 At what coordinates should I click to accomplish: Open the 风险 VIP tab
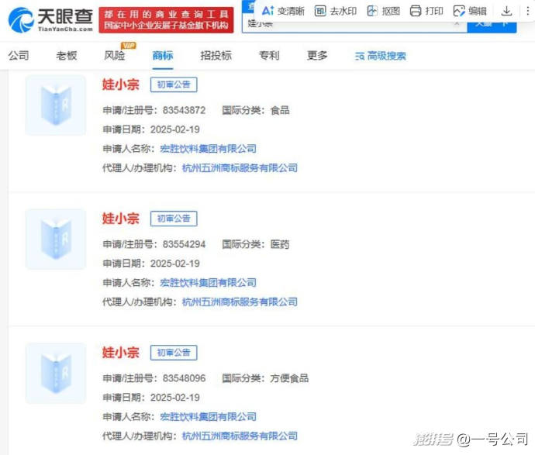point(115,54)
